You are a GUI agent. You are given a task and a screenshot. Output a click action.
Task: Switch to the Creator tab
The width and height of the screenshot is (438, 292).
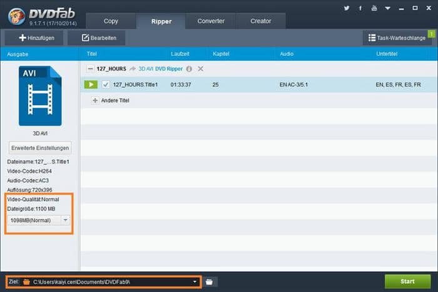point(261,21)
